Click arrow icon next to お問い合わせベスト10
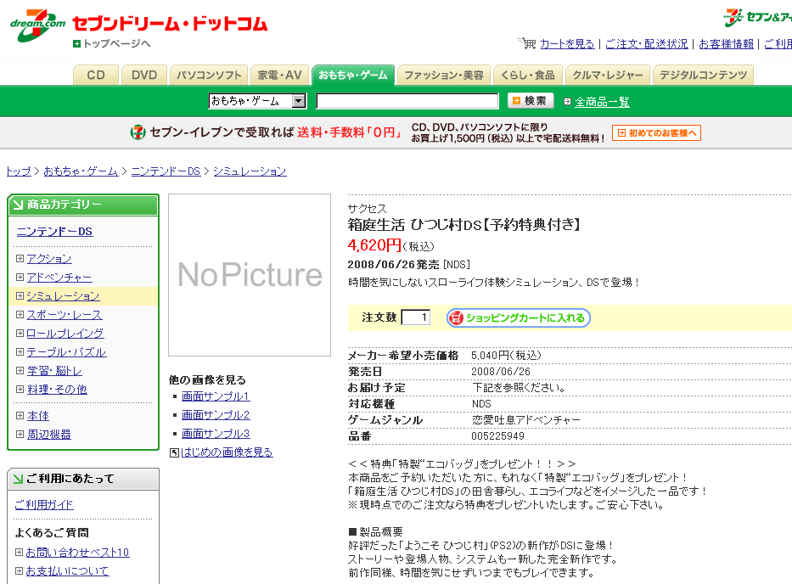 [20, 553]
